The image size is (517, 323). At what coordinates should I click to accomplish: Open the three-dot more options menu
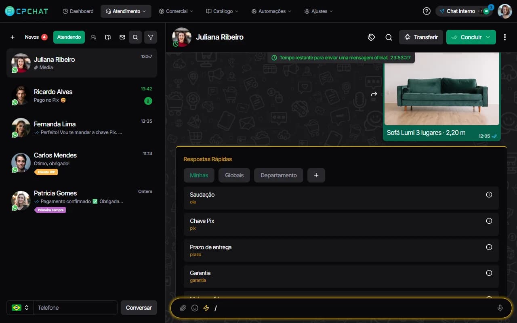point(505,37)
